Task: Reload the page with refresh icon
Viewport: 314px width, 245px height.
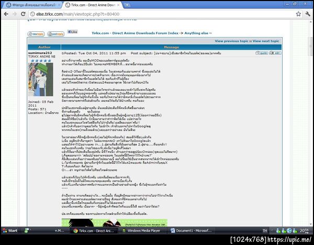Action: (23, 14)
